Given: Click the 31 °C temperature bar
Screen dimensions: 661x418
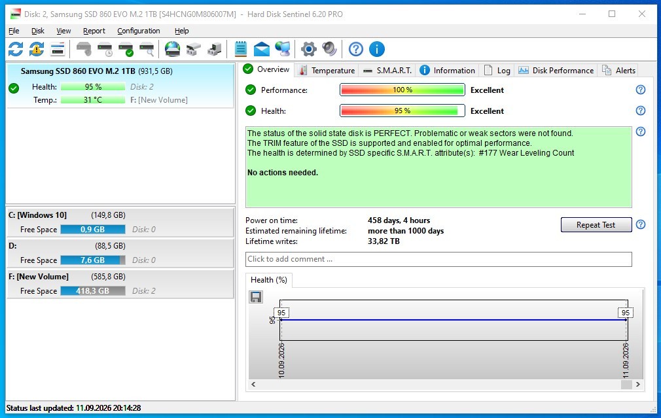Looking at the screenshot, I should point(93,100).
